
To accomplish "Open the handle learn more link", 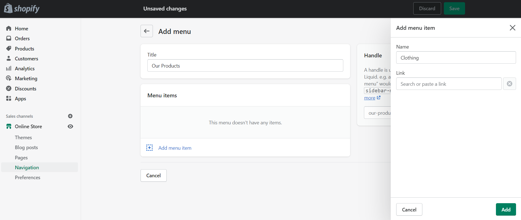I will coord(369,98).
